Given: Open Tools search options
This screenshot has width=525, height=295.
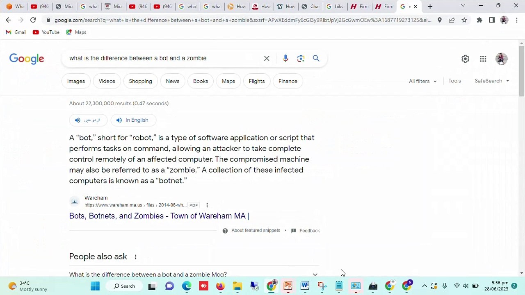Looking at the screenshot, I should [x=454, y=81].
